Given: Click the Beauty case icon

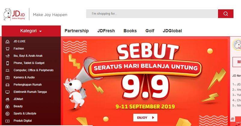Looking at the screenshot, I should point(8,106).
